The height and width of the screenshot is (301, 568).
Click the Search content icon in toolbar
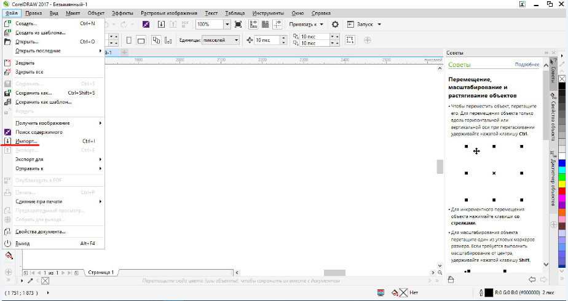(x=146, y=25)
